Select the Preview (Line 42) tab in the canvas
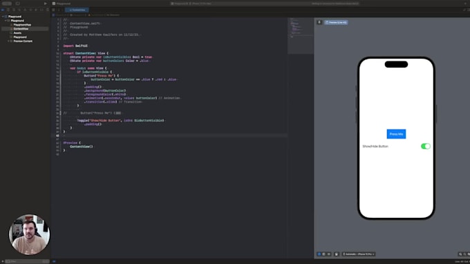 336,23
